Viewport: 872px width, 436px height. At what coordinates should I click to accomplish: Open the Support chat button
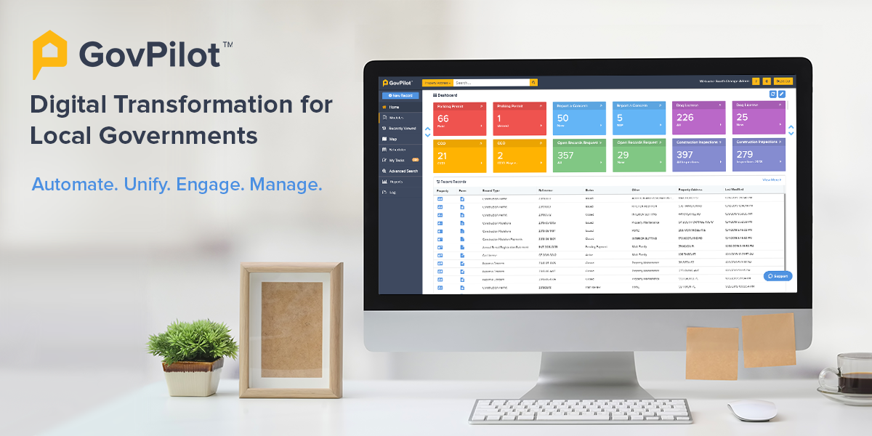[778, 276]
